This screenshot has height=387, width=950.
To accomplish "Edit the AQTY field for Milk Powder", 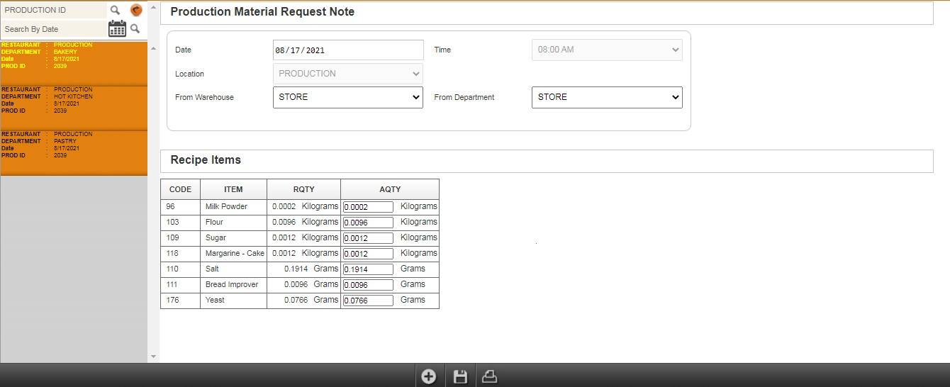I will [368, 207].
